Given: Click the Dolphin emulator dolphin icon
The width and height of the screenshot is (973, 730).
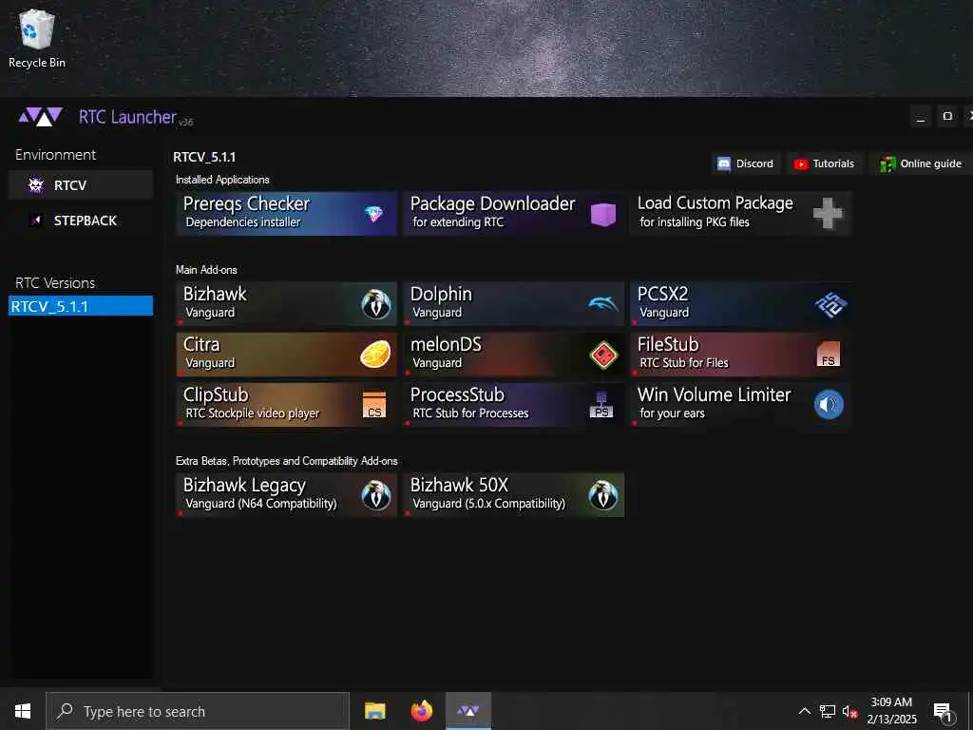Looking at the screenshot, I should pyautogui.click(x=603, y=303).
